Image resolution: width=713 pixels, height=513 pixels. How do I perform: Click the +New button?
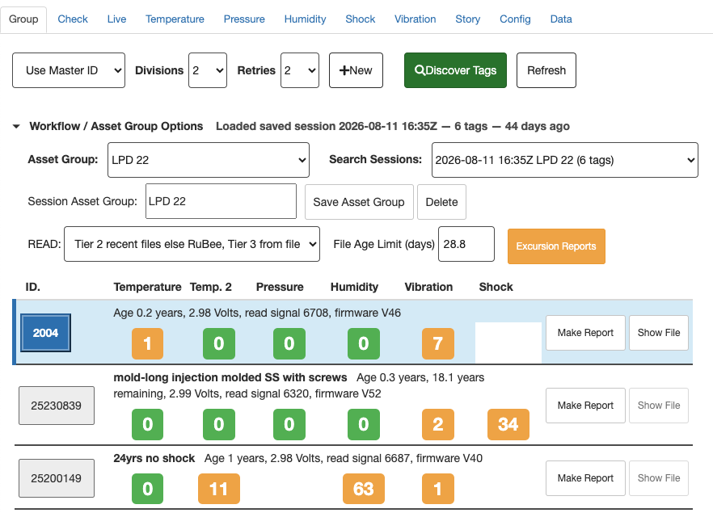click(356, 70)
